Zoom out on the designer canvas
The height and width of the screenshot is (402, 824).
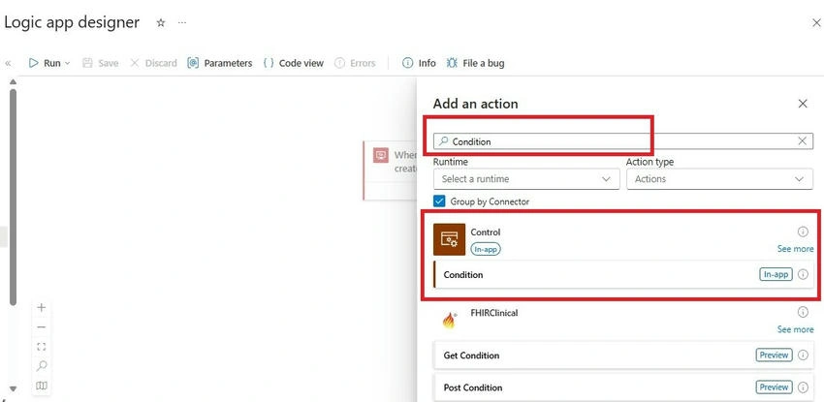(x=42, y=327)
